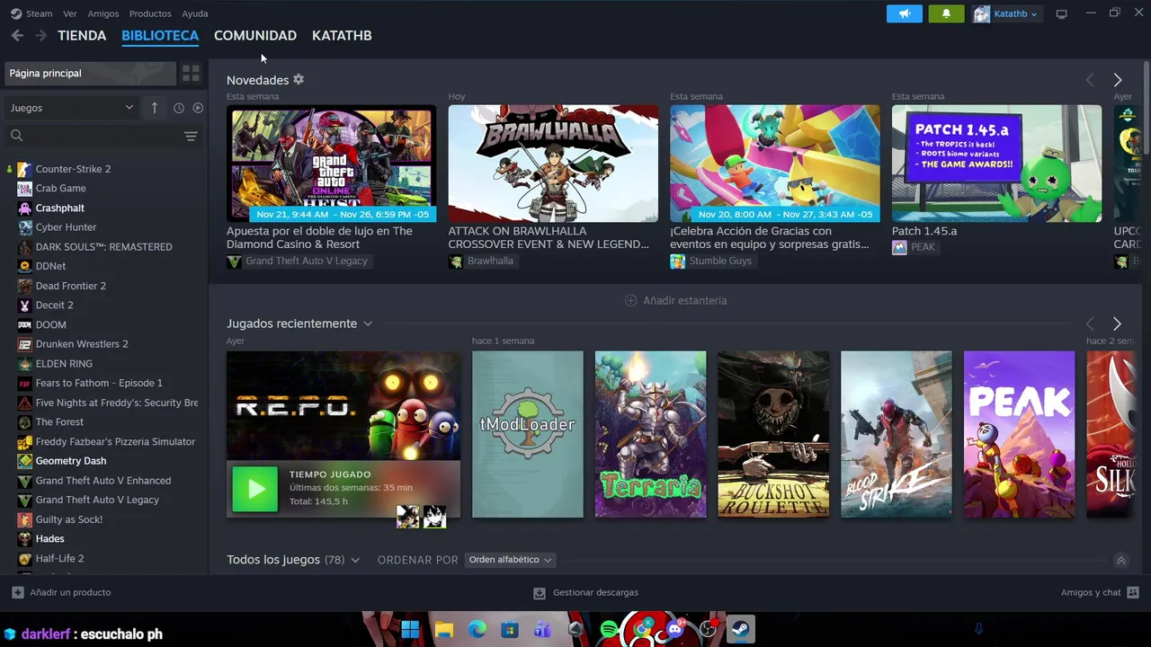Open Discord from the taskbar

(674, 629)
